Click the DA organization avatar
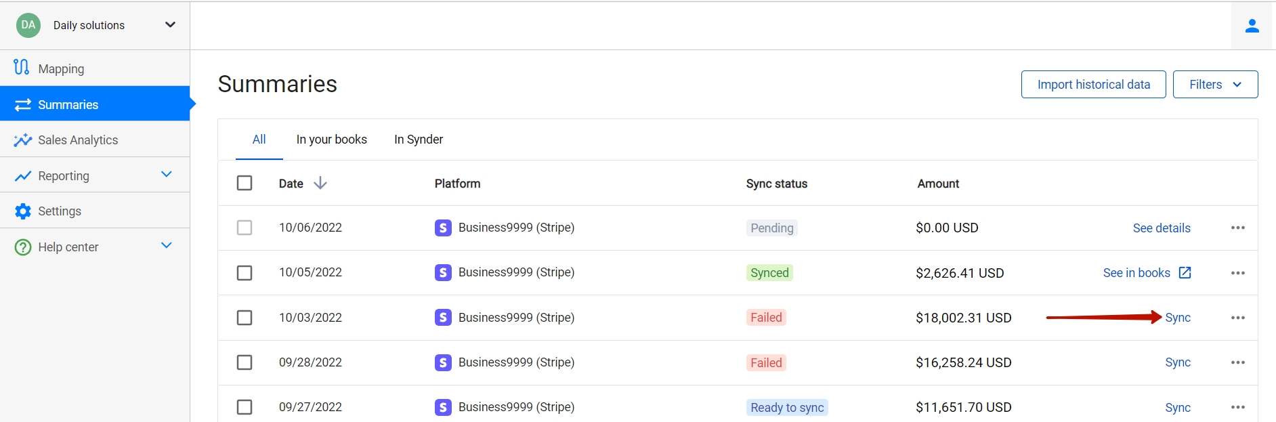Screen dimensions: 1276x422 [28, 25]
